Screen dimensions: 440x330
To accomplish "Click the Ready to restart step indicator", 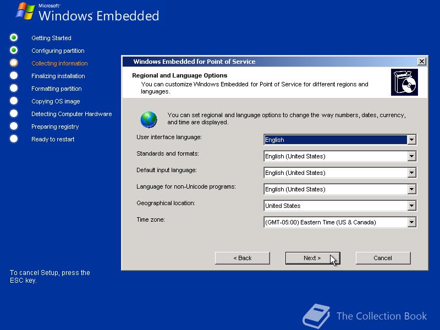I will pos(14,139).
